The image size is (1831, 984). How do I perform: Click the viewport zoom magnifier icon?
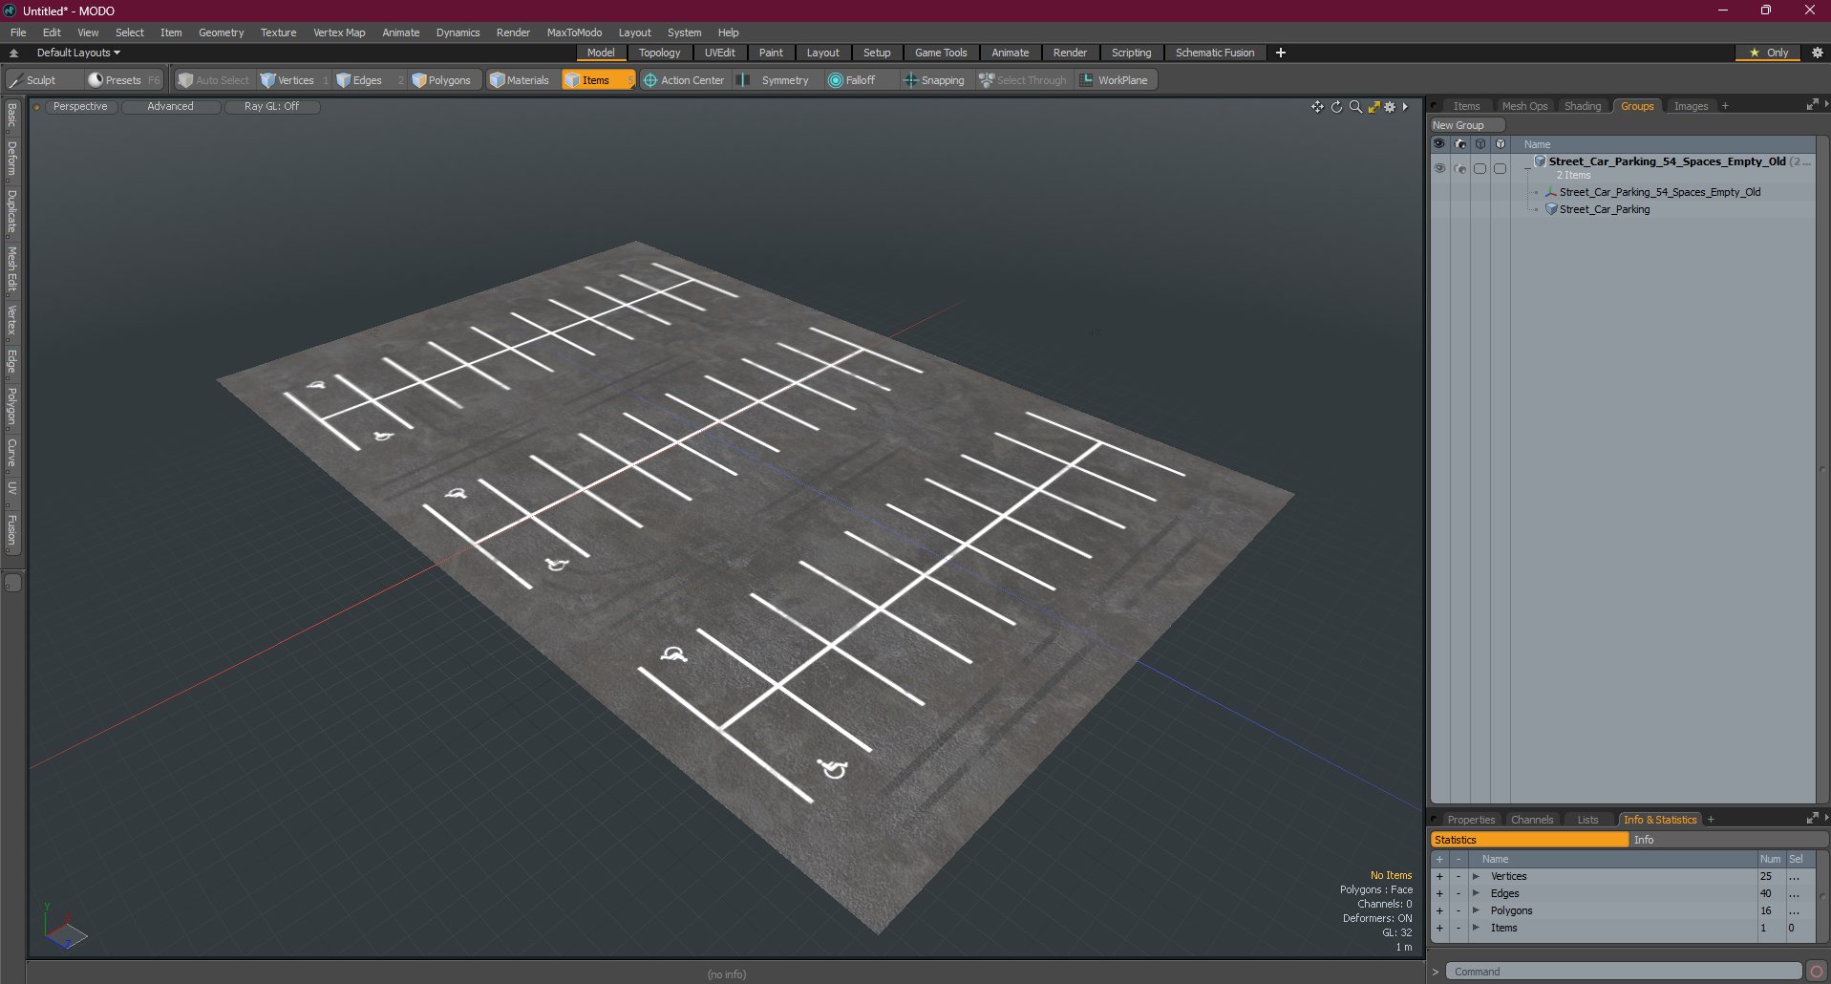pos(1355,107)
